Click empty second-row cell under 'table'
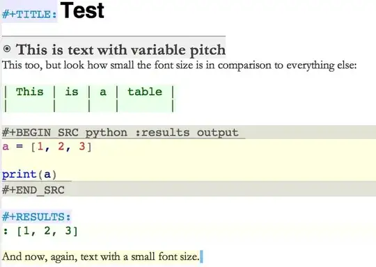Screen dimensions: 376x267 click(x=145, y=106)
